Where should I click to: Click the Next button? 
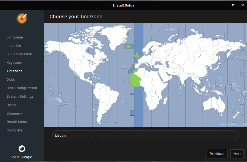237,154
